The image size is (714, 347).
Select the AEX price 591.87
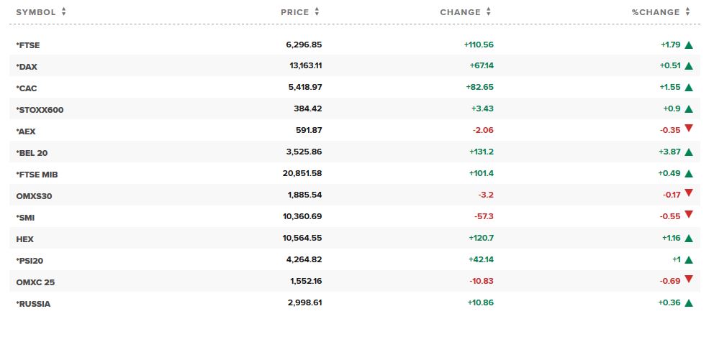tap(309, 130)
